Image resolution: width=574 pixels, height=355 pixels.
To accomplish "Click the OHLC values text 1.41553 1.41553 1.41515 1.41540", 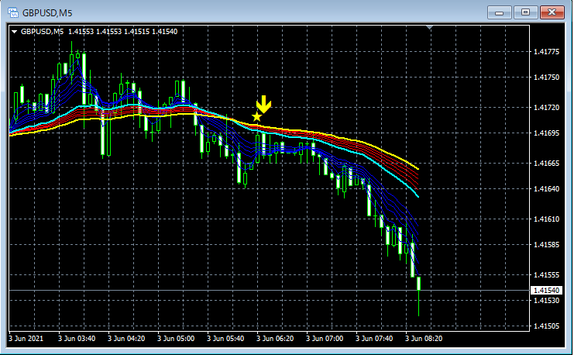I will (123, 32).
